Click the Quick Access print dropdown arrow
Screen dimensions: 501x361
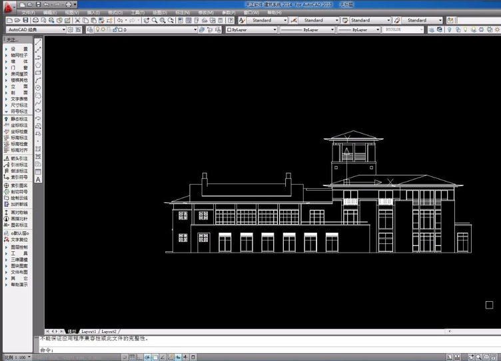click(75, 5)
